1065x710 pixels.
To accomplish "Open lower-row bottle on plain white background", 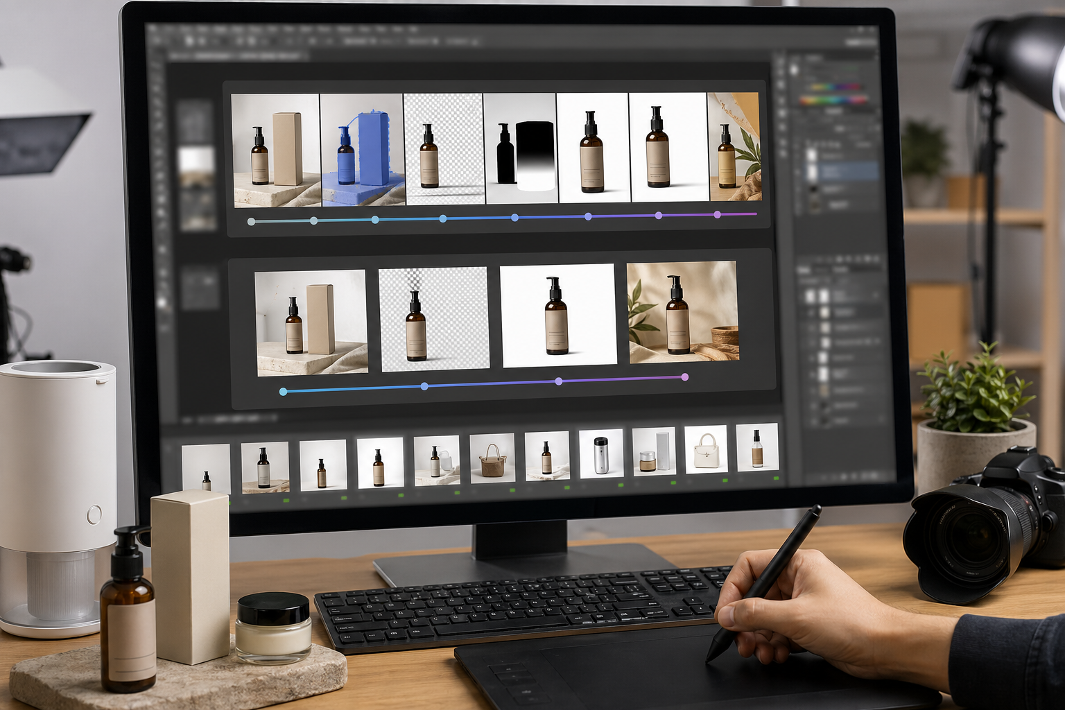I will [x=558, y=315].
